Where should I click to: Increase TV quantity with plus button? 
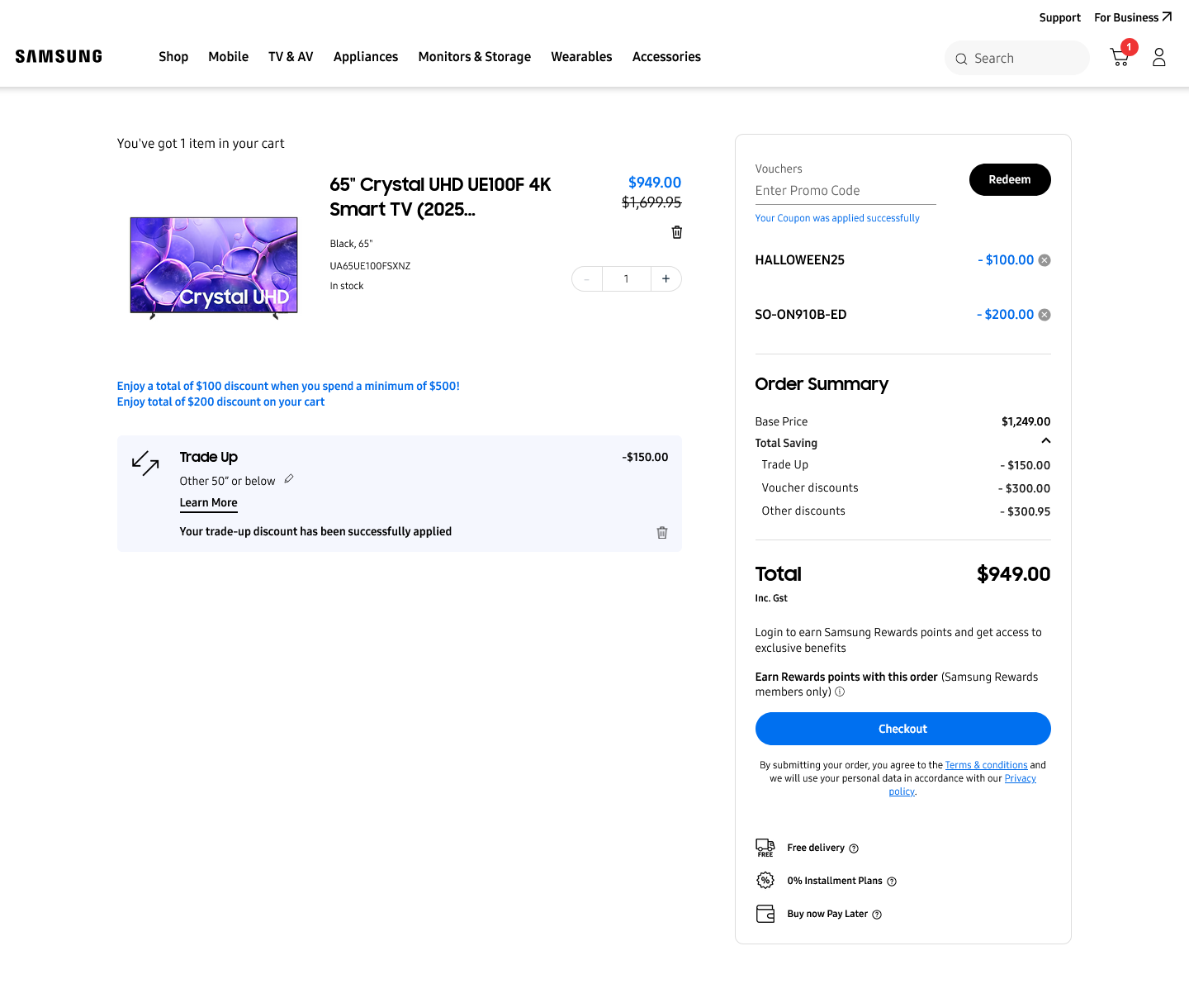click(666, 279)
